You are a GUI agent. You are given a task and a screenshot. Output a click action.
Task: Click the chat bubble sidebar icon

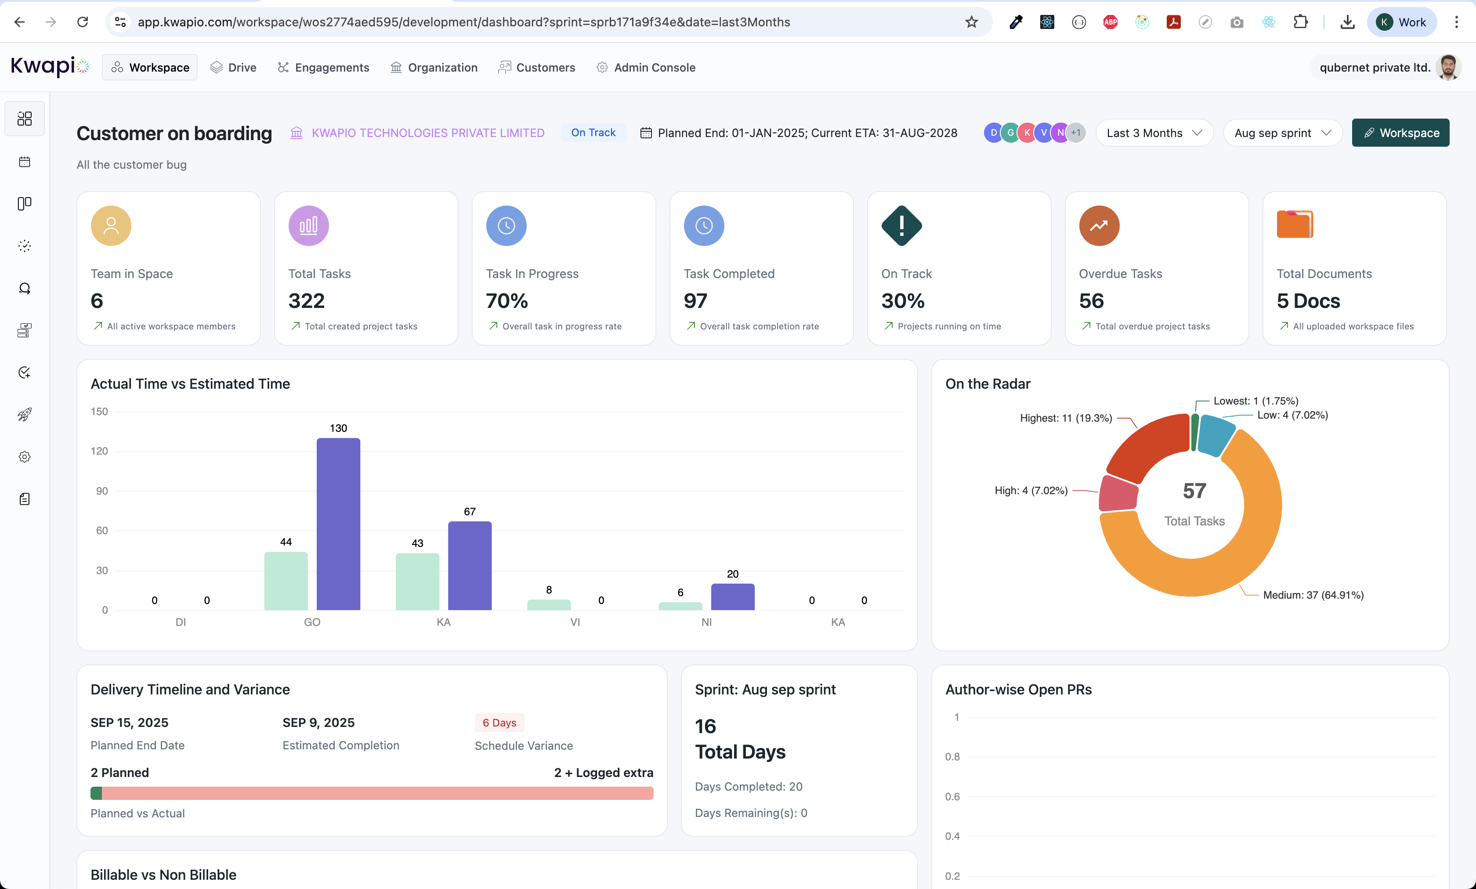click(25, 288)
